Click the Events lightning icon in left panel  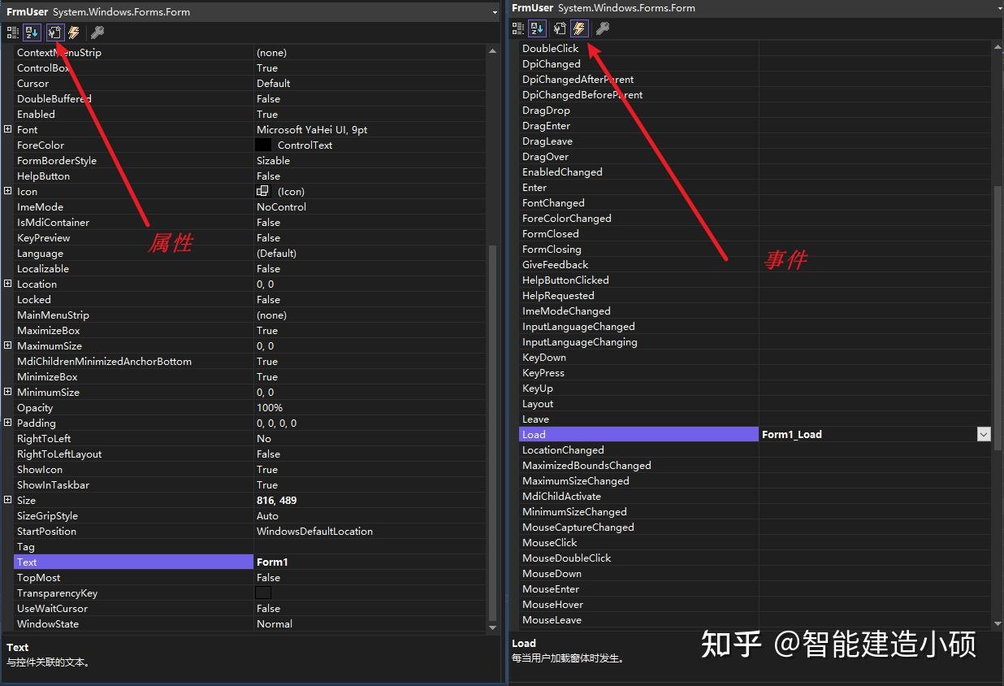pos(72,33)
